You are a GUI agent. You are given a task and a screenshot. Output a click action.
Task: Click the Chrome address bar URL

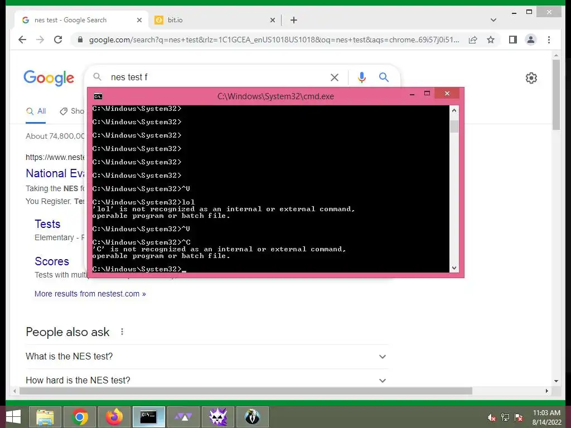274,40
